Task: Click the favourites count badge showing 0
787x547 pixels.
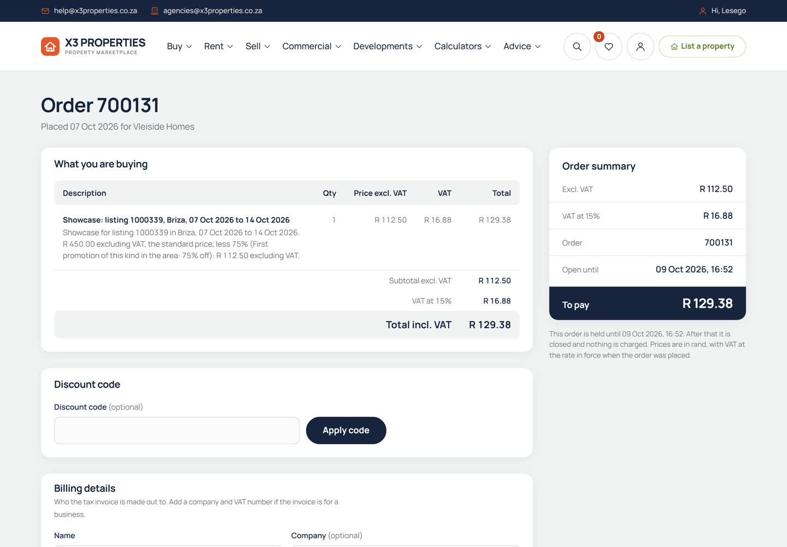Action: [x=599, y=37]
